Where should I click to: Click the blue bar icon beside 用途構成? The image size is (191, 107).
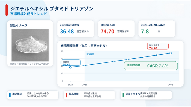(10, 95)
